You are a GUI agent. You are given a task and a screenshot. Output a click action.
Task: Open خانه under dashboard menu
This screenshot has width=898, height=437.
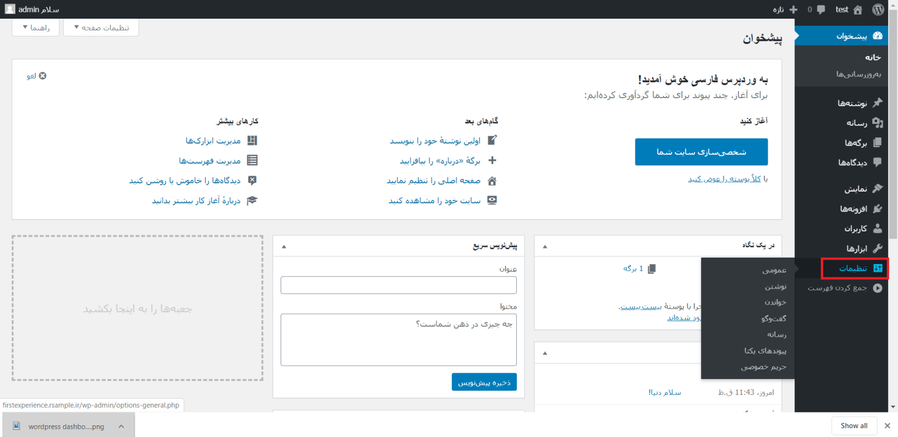click(873, 57)
